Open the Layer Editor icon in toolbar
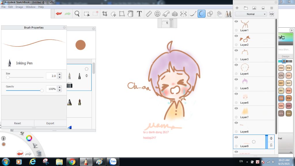 pos(219,14)
